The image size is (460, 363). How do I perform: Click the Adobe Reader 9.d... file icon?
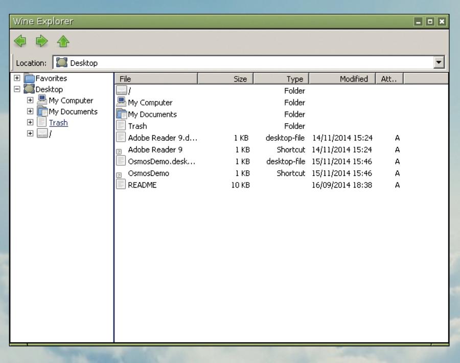121,137
